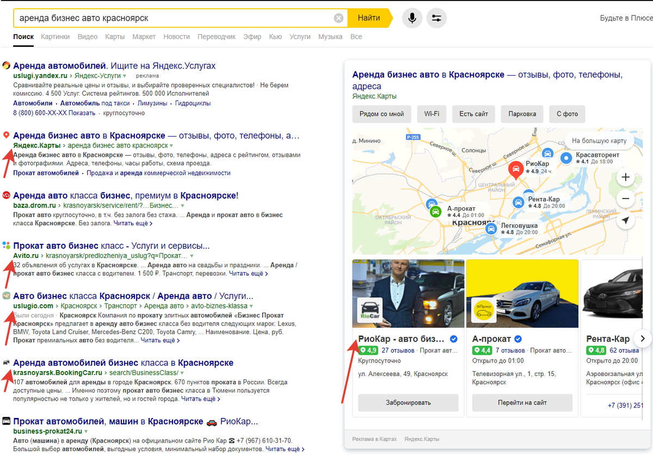Image resolution: width=653 pixels, height=456 pixels.
Task: Click the Забронировать button for РиоКар
Action: tap(408, 403)
